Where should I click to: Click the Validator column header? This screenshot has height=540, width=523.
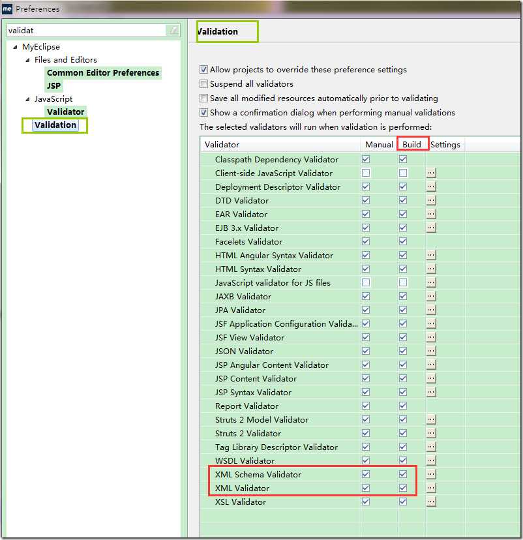(280, 144)
